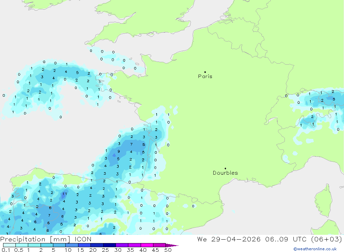Pick the lightest cyan 0.1–0.5 legend swatch
The height and width of the screenshot is (252, 344).
[9, 245]
